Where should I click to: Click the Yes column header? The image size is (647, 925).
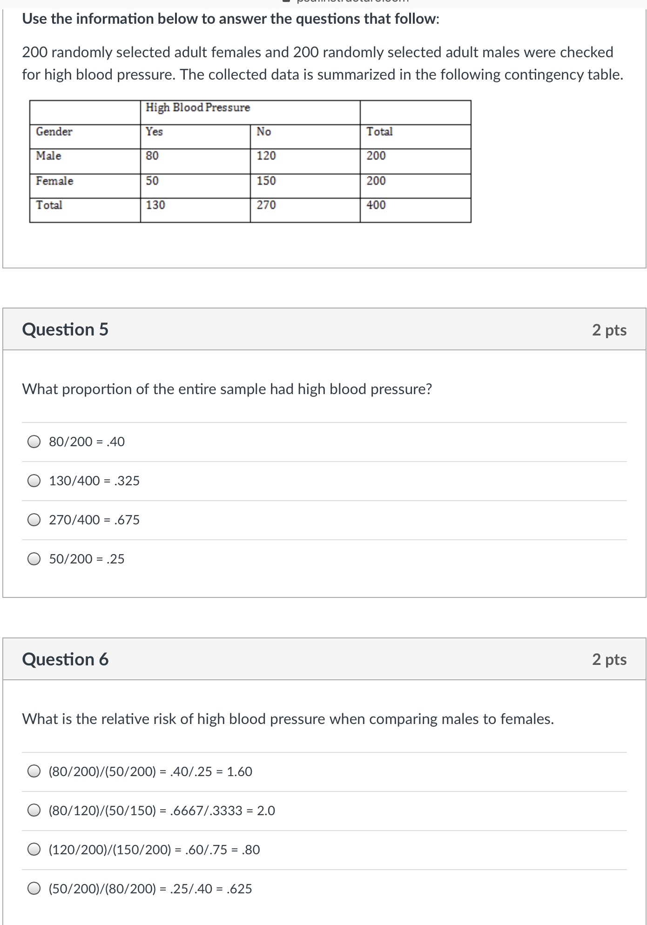(154, 132)
